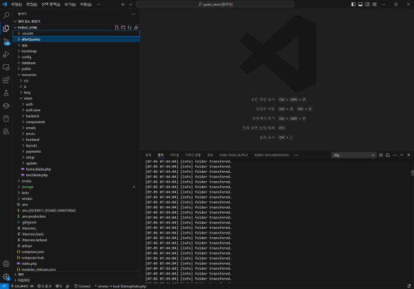Maximize the panel with the chevron-up icon
The width and height of the screenshot is (414, 289).
pos(402,155)
